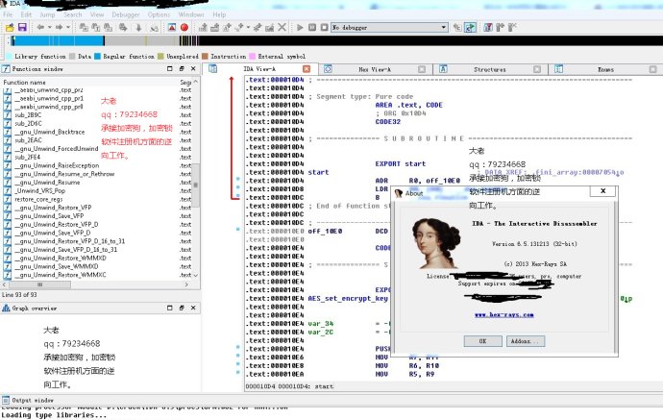Viewport: 663px width, 420px height.
Task: Click the X delete icon in toolbar
Action: click(x=282, y=28)
